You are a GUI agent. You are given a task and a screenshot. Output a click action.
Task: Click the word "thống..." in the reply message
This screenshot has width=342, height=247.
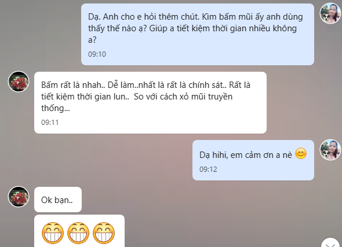point(56,108)
